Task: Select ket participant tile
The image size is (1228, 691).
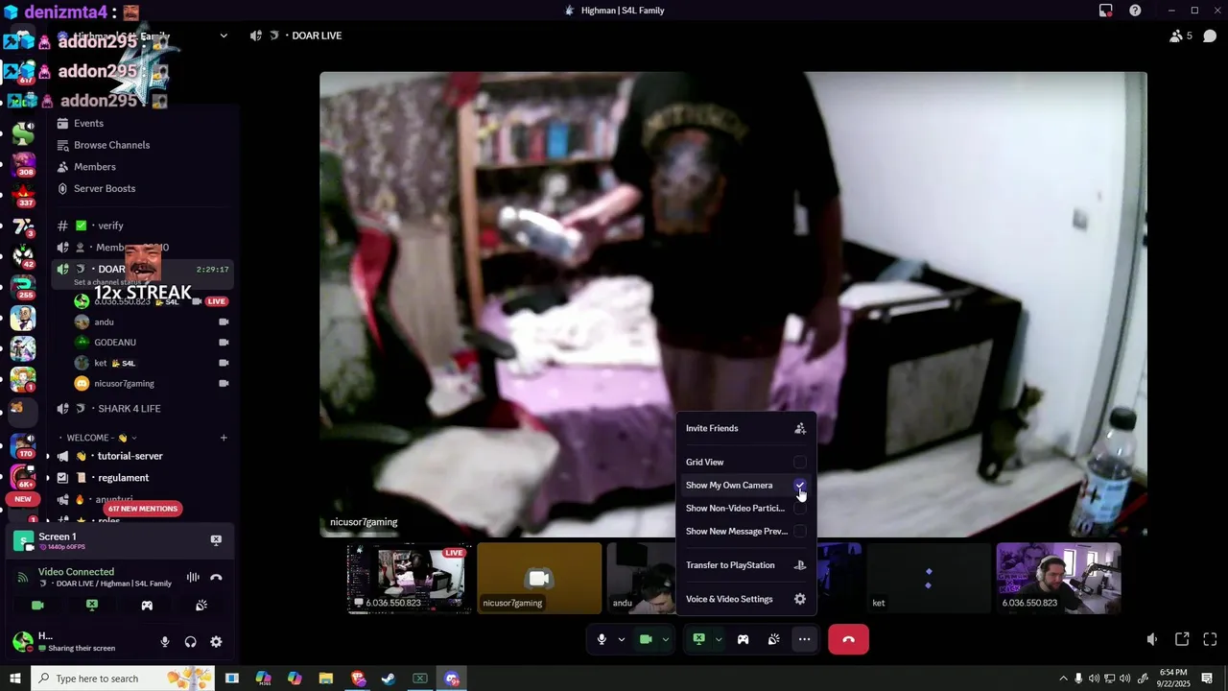Action: (928, 579)
